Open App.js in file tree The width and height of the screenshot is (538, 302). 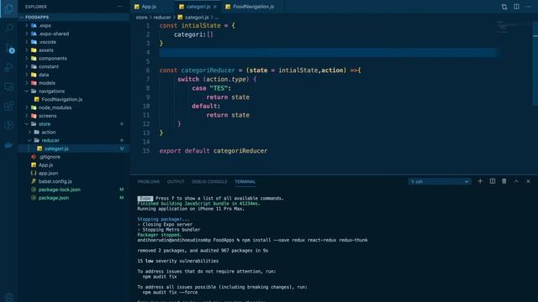[74, 165]
